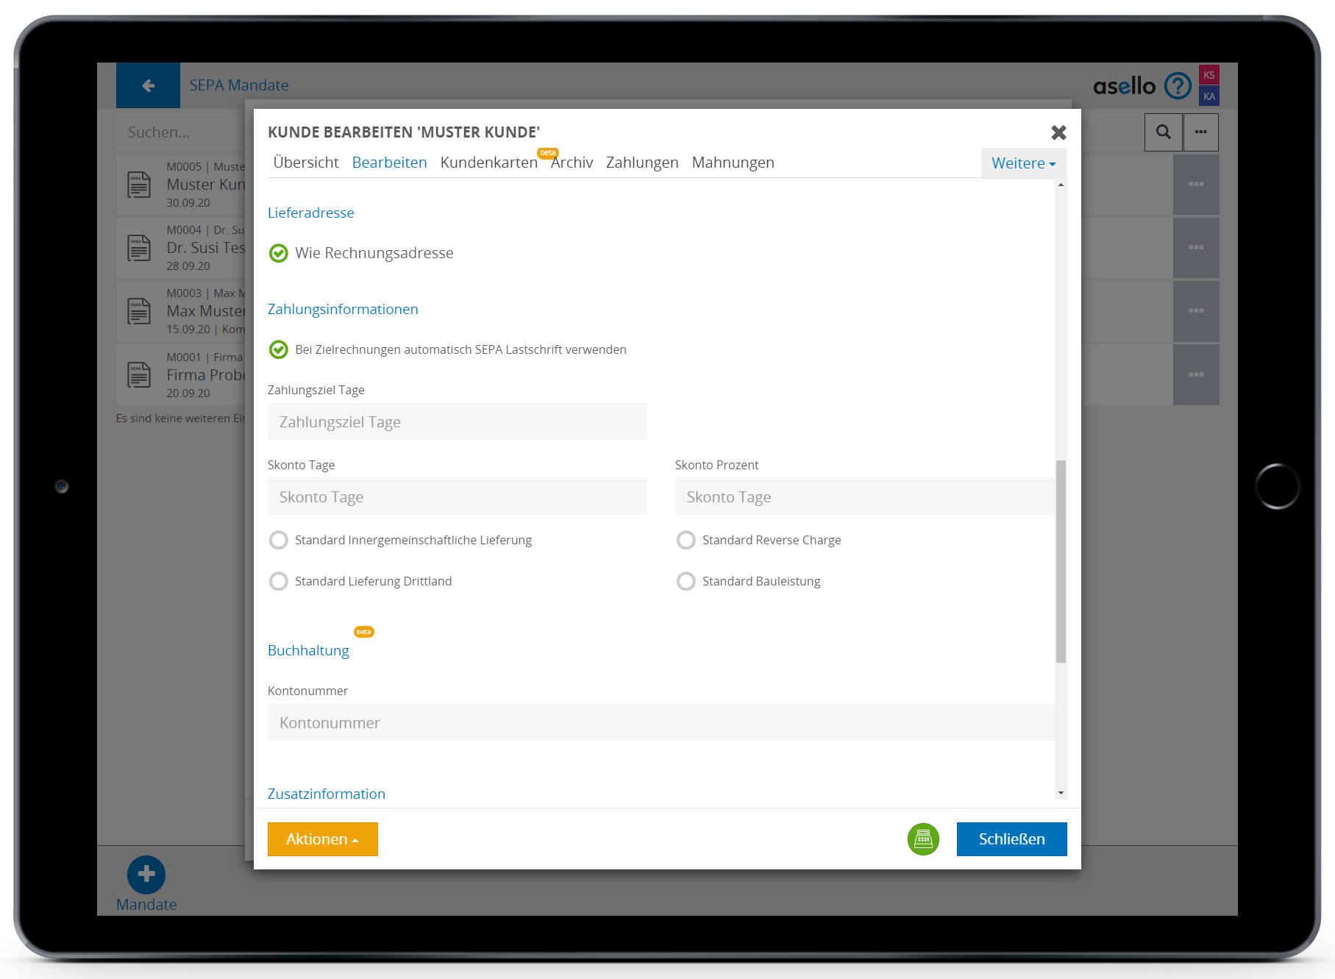1335x979 pixels.
Task: Switch to the Übersicht tab
Action: point(305,163)
